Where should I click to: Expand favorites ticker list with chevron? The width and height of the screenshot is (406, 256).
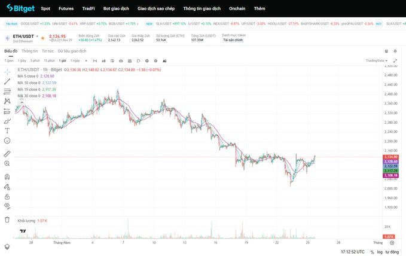coord(138,23)
